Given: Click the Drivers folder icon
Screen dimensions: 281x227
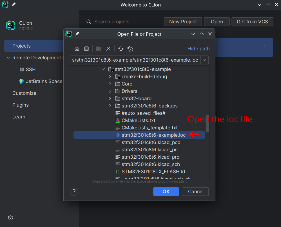Looking at the screenshot, I should click(x=118, y=91).
